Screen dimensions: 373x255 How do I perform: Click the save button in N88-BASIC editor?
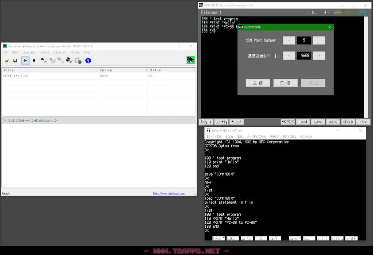point(318,122)
